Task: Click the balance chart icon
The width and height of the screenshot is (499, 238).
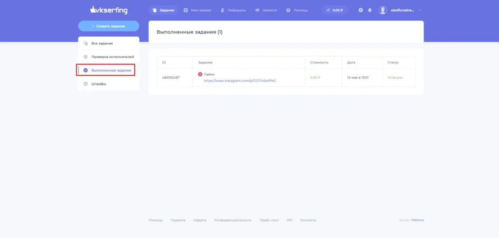Action: pos(328,10)
